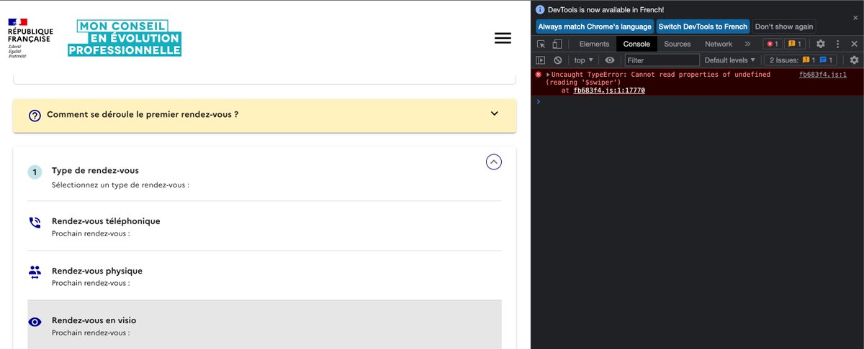Click the 'Don't show again' button
864x349 pixels.
[784, 27]
